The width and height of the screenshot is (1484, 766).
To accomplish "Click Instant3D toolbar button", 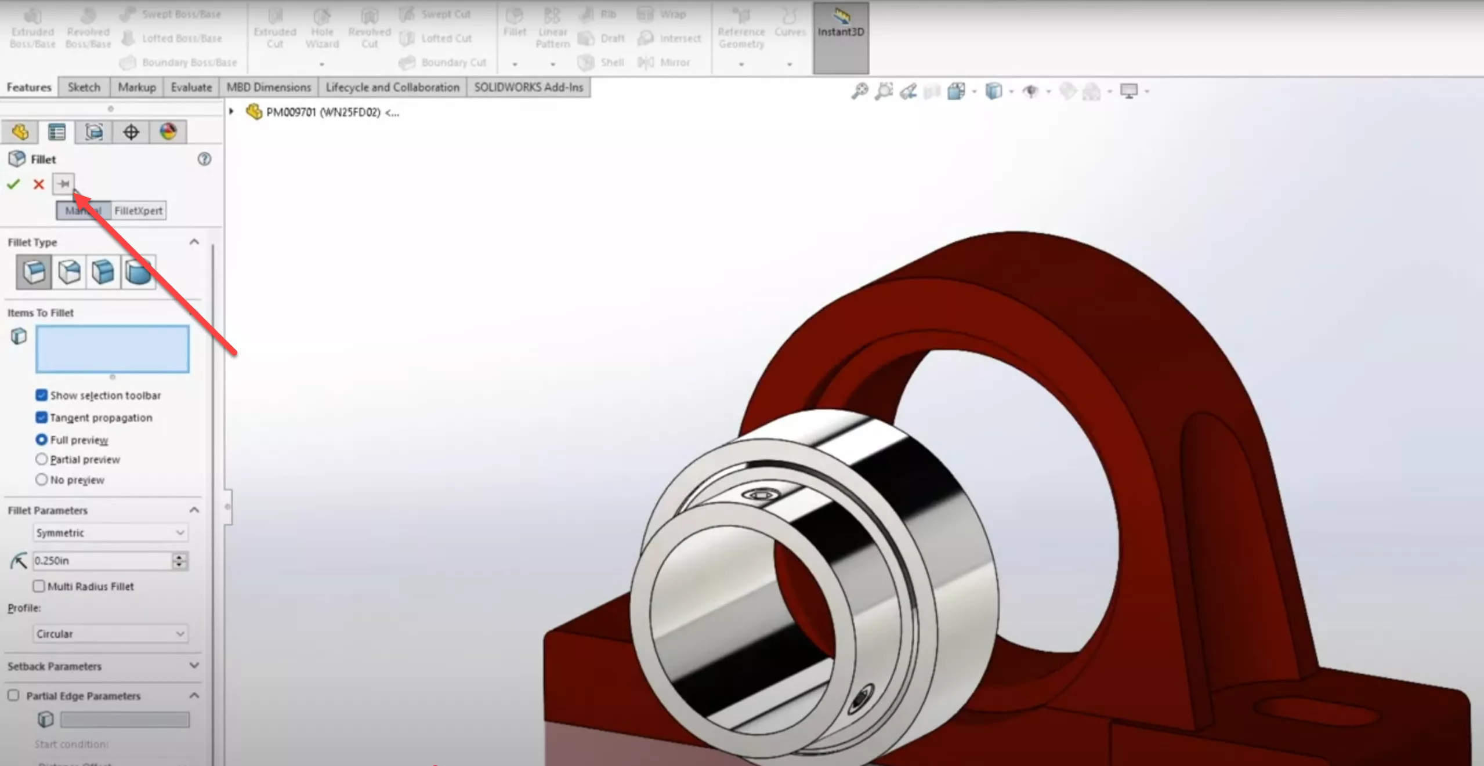I will point(841,38).
